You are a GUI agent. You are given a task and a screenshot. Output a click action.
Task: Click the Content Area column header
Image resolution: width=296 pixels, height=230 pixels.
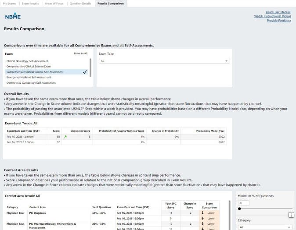pos(37,207)
